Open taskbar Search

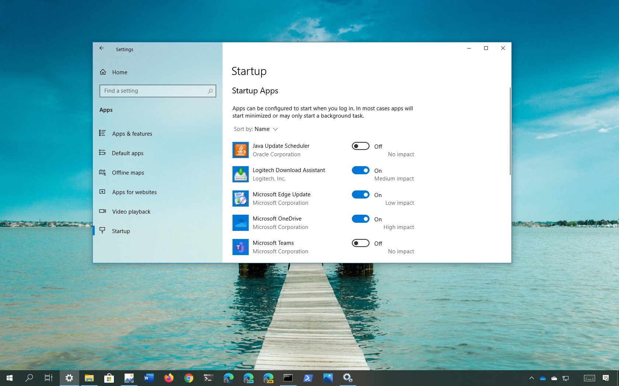(x=29, y=378)
